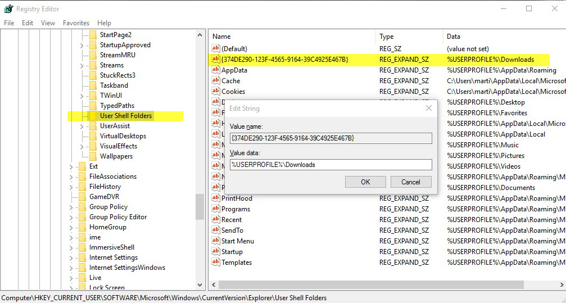
Task: Click the %USERPROFILE%\Documents data cell
Action: tap(491, 187)
